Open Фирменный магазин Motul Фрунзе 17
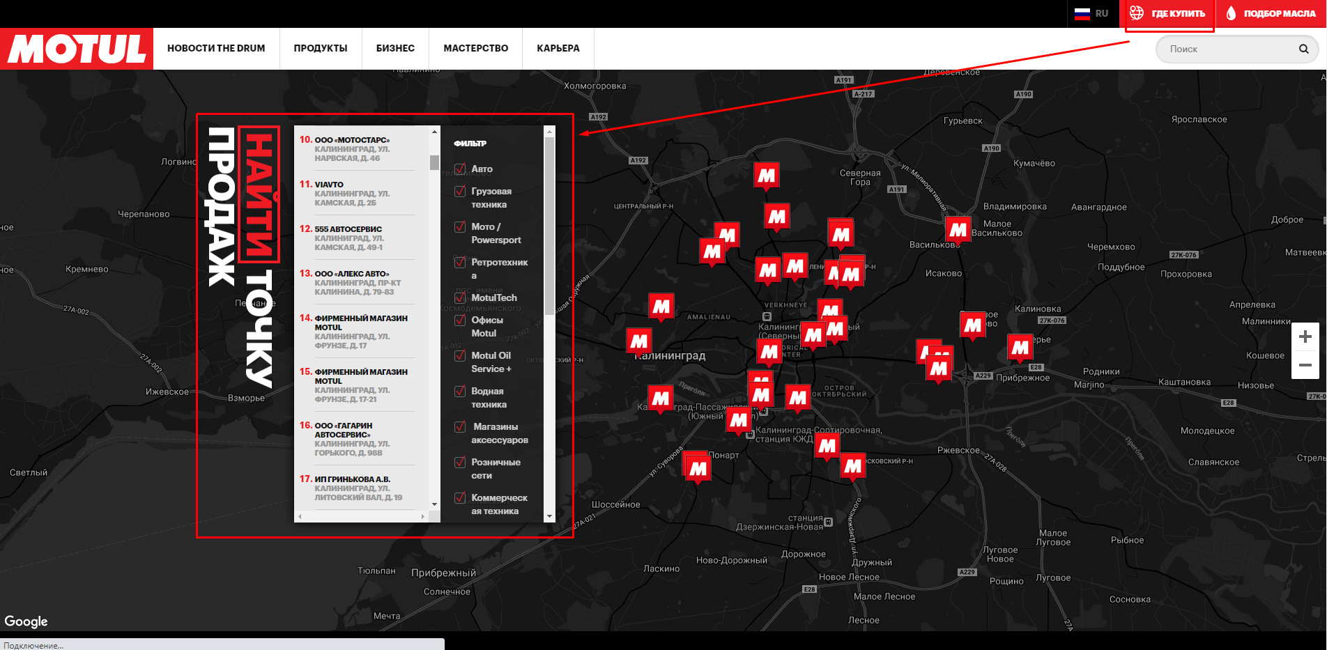 coord(357,332)
